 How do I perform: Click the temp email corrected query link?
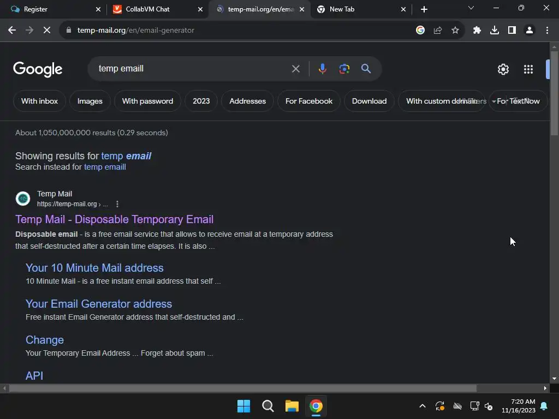(126, 156)
